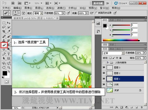Show more workspaces with >> button
Viewport: 148px width, 110px height.
coord(107,3)
